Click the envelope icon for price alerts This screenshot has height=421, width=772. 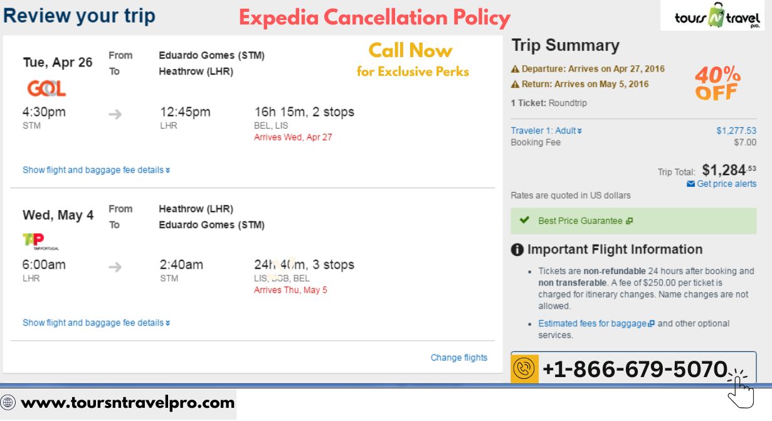coord(690,184)
